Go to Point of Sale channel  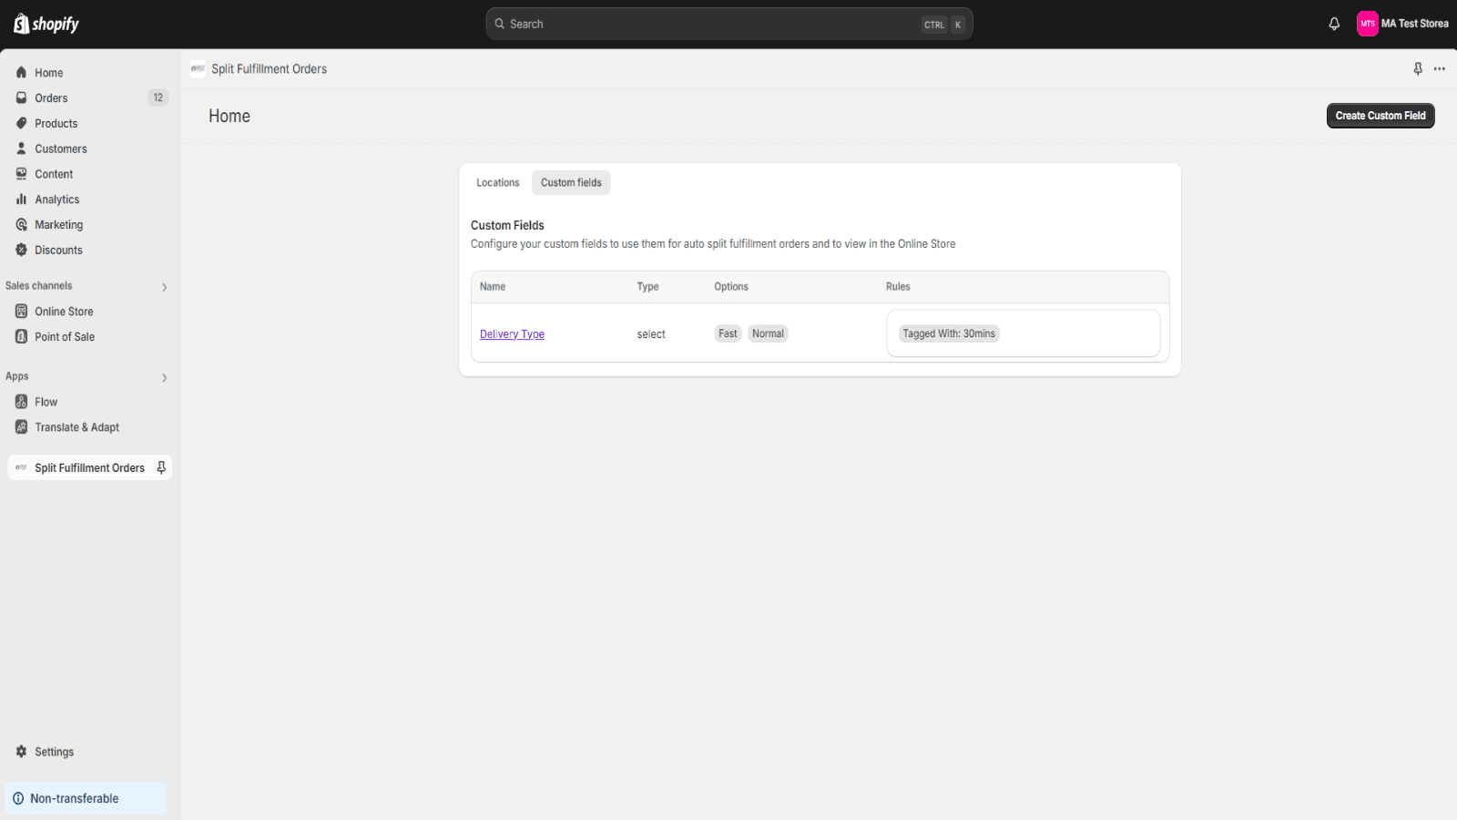64,337
